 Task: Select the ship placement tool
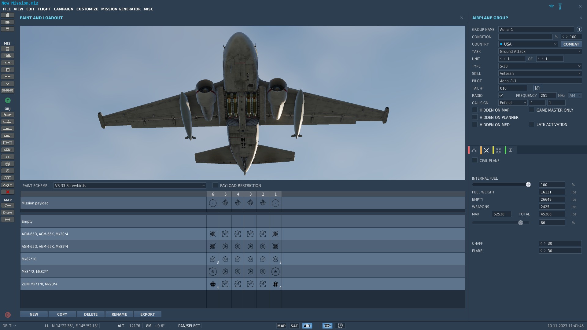(x=8, y=129)
